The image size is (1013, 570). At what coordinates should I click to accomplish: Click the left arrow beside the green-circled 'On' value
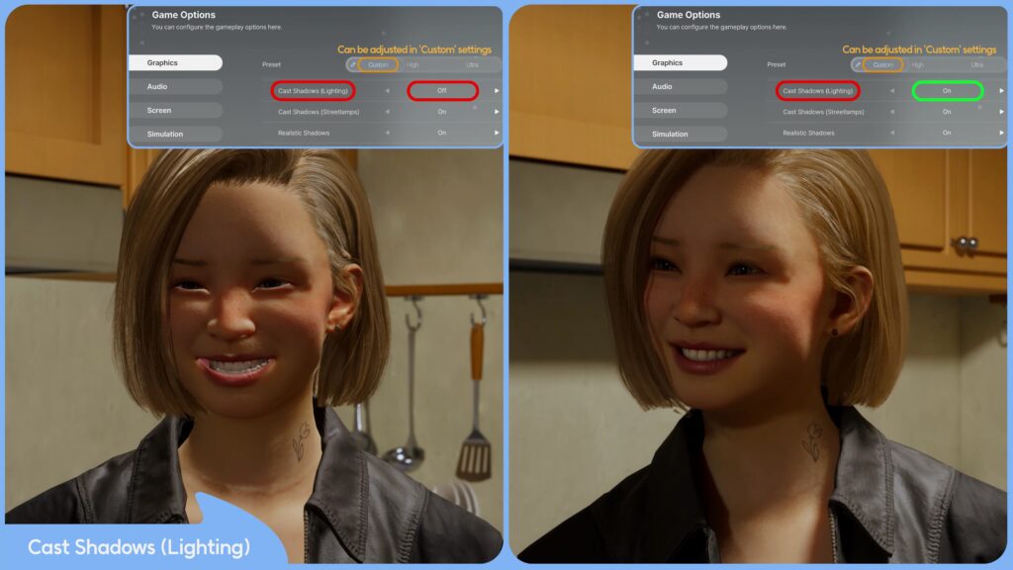891,91
